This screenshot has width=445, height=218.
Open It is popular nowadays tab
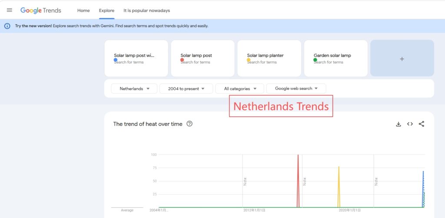pyautogui.click(x=146, y=10)
